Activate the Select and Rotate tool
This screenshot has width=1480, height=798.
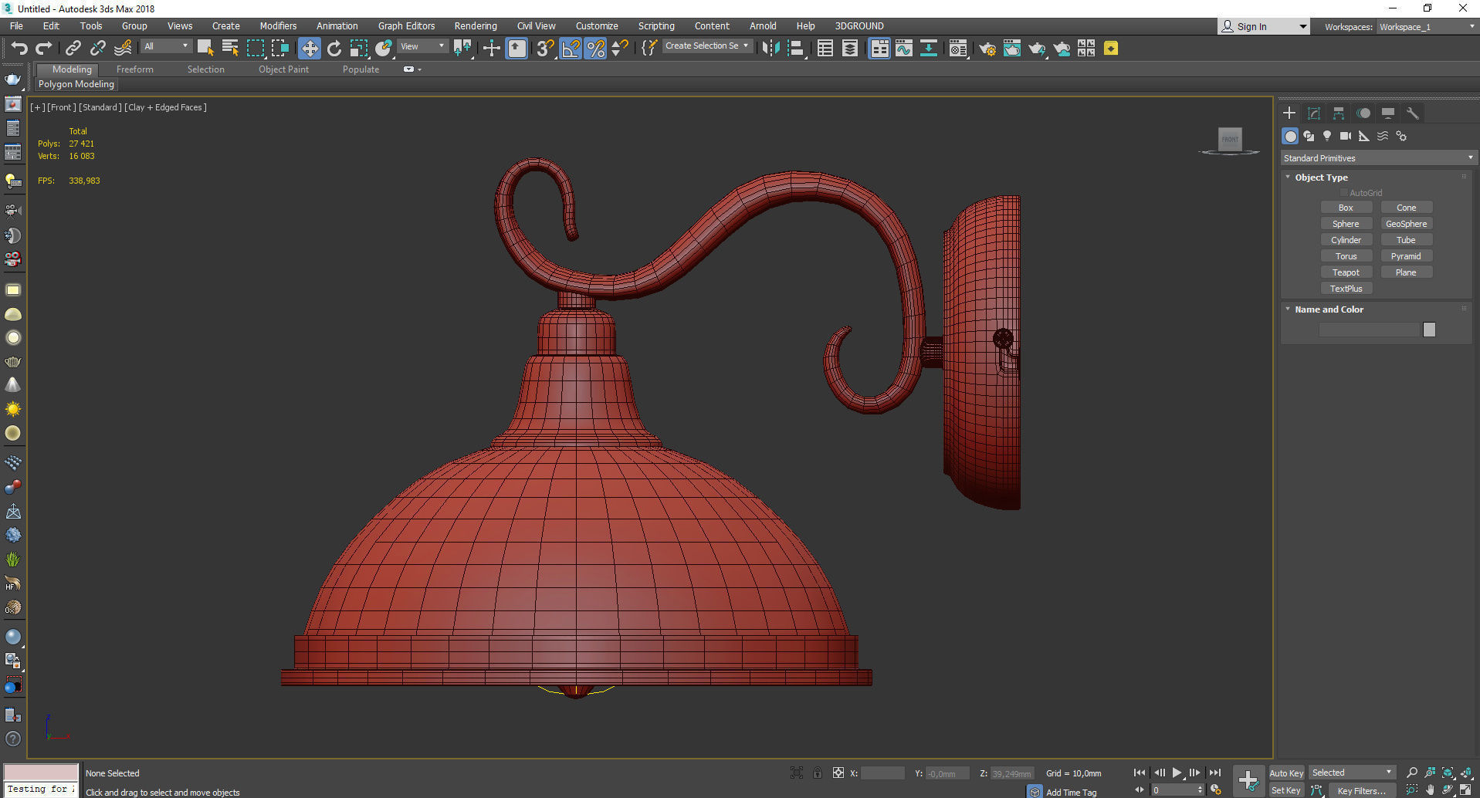click(334, 49)
